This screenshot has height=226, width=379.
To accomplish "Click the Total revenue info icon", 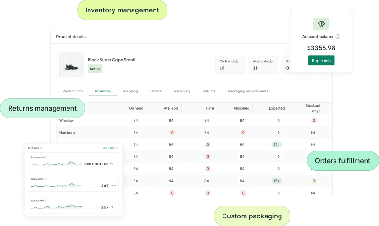I will [46, 157].
